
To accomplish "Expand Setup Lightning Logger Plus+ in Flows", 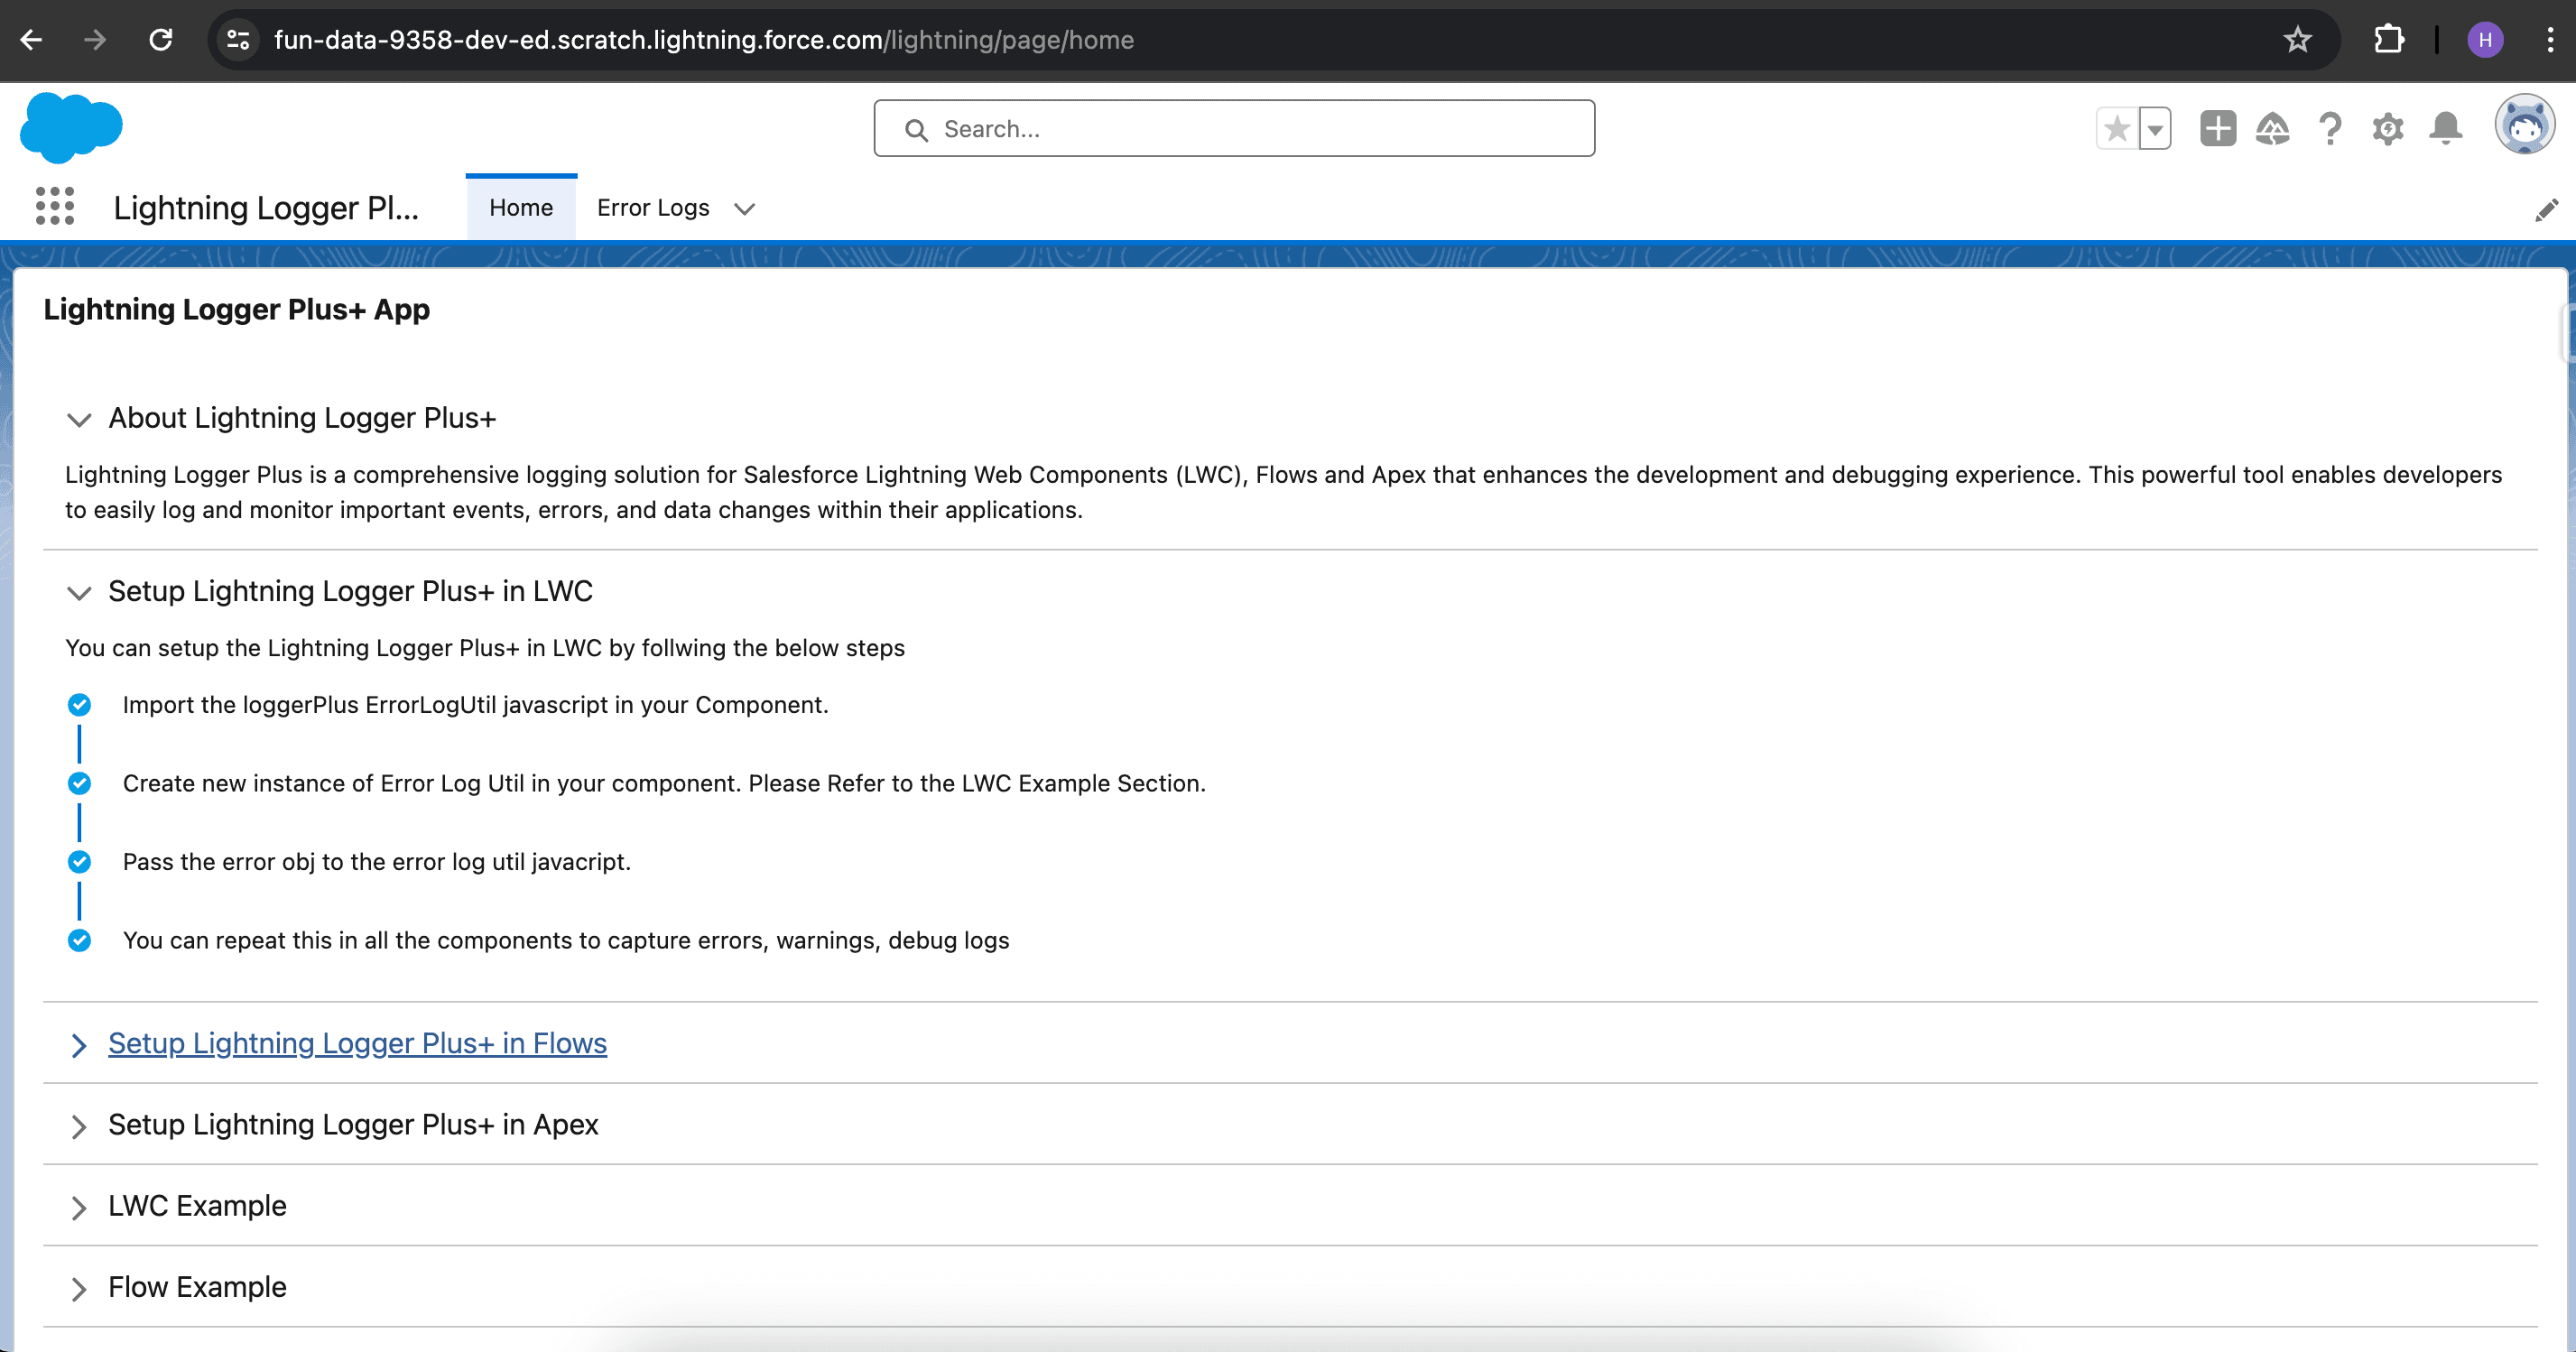I will click(357, 1043).
